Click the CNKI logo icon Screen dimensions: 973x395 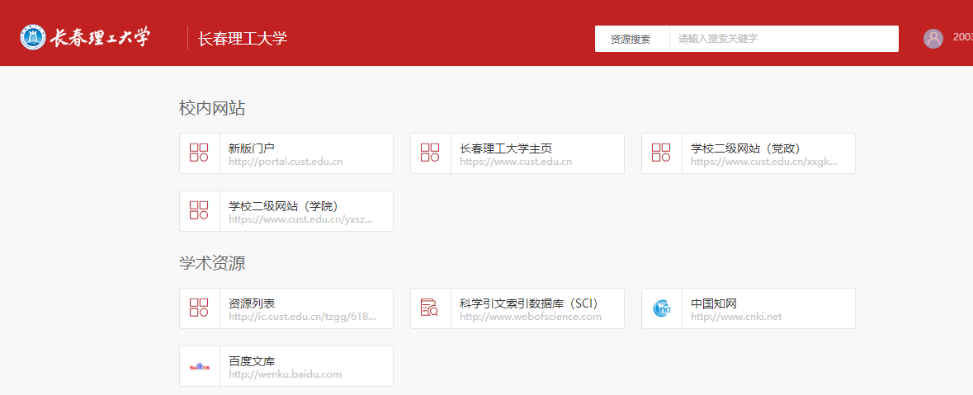tap(662, 308)
